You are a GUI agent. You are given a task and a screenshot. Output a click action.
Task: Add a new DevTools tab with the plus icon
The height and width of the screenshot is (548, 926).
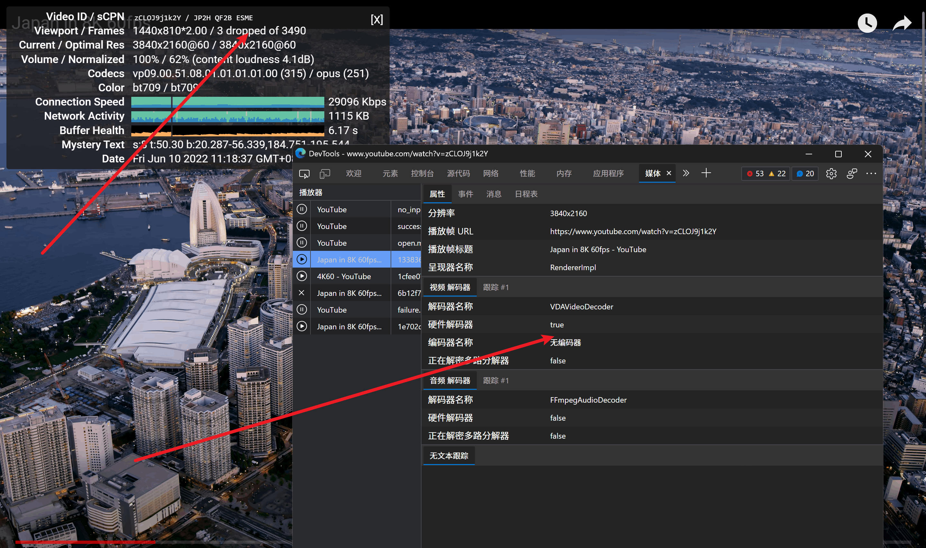[706, 173]
